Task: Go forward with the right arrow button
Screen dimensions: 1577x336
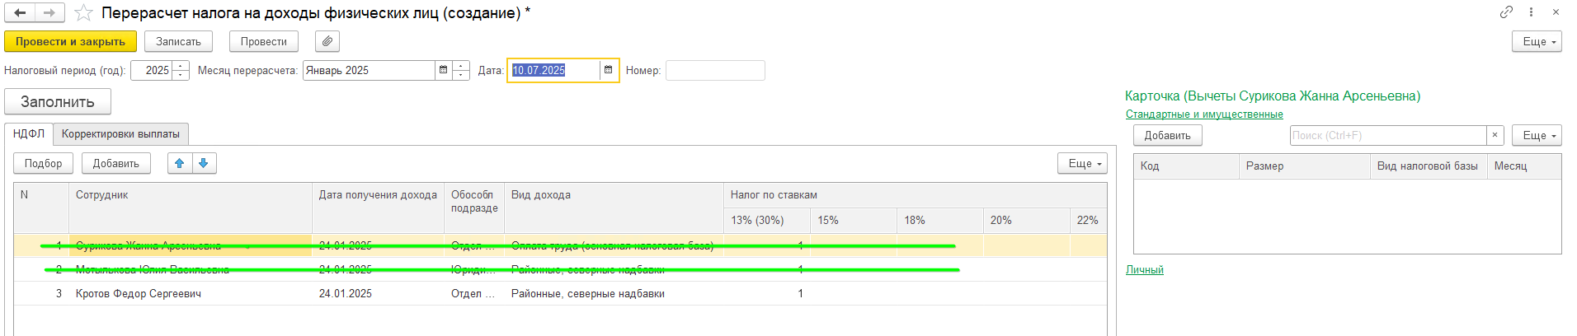Action: click(49, 12)
